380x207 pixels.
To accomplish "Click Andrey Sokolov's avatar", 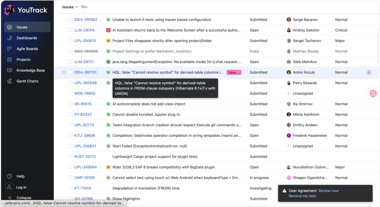I will [x=289, y=30].
